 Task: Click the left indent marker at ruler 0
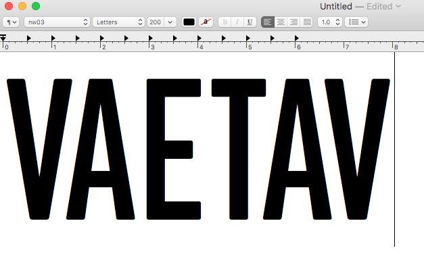pos(3,38)
